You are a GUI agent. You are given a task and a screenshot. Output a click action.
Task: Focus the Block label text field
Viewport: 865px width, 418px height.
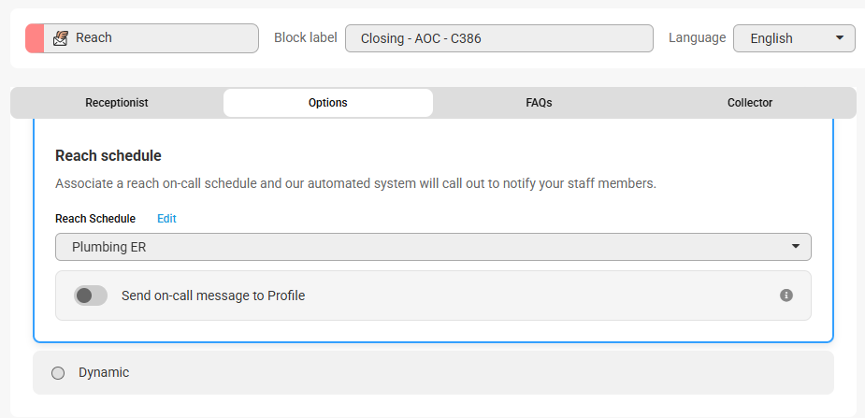(x=498, y=38)
